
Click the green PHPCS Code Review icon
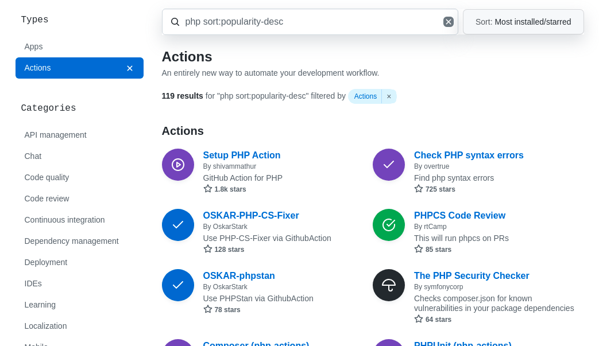(389, 225)
